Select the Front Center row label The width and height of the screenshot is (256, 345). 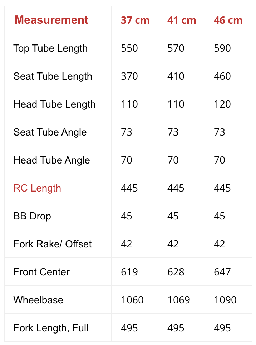coord(41,272)
